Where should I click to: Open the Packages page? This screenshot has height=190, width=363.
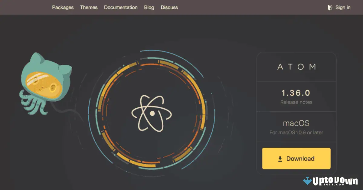[63, 7]
